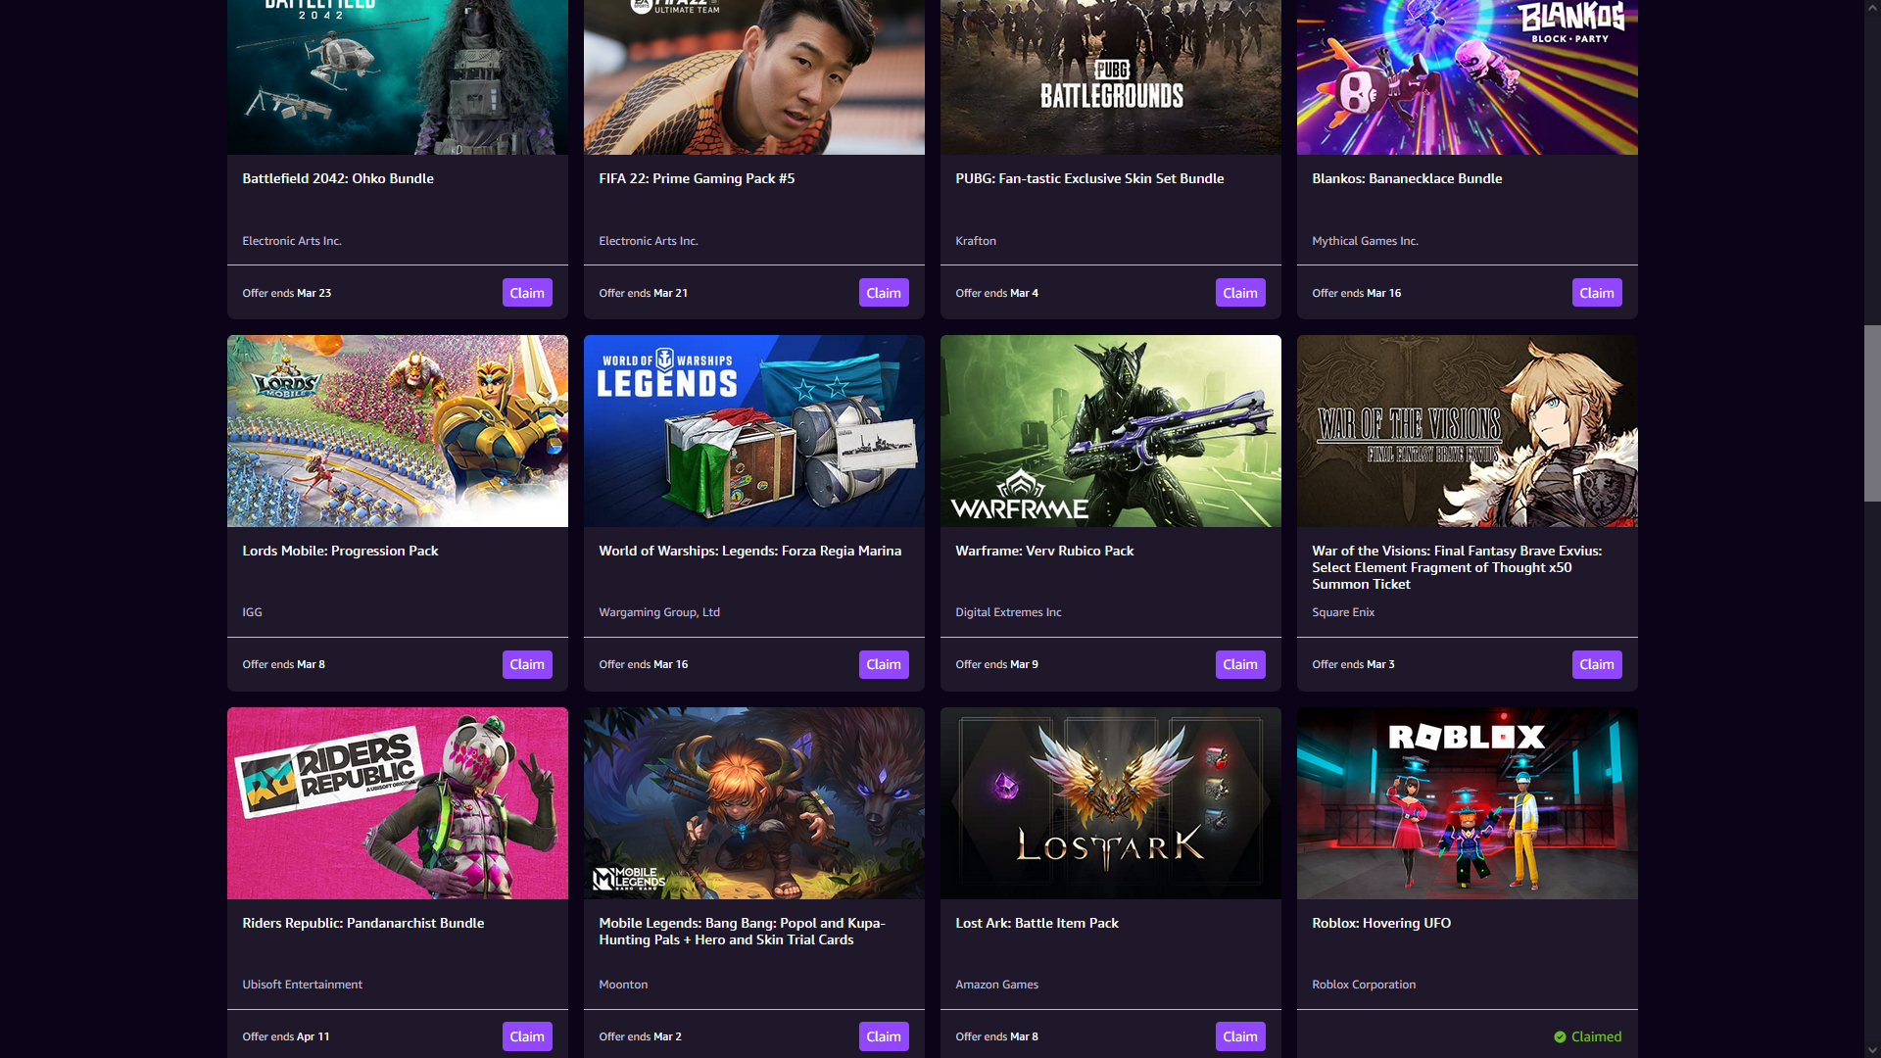
Task: Click 'Offer ends Mar 2' on Mobile Legends card
Action: pos(640,1036)
